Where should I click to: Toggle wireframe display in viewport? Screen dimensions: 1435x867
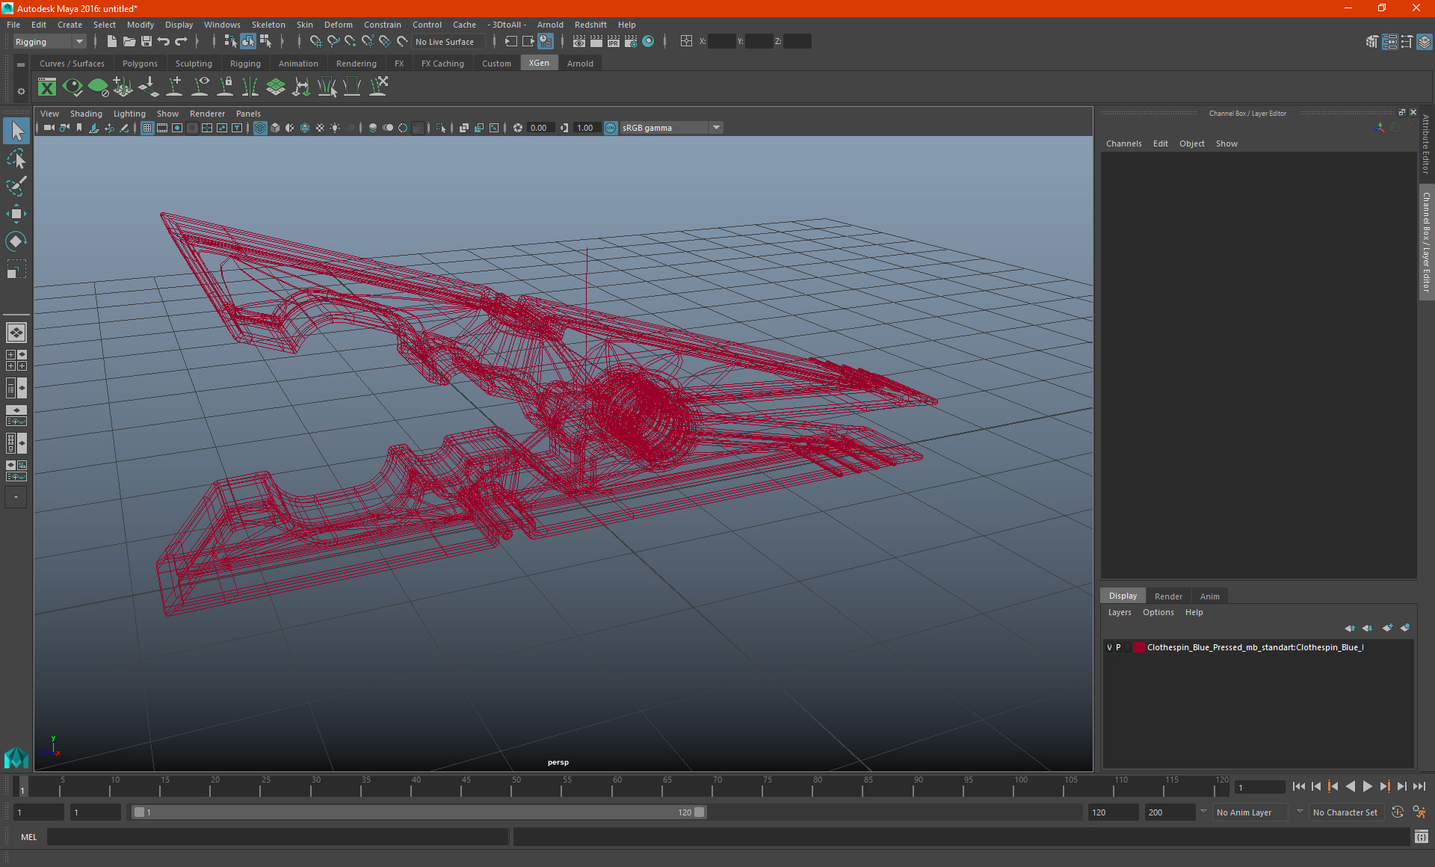click(260, 128)
